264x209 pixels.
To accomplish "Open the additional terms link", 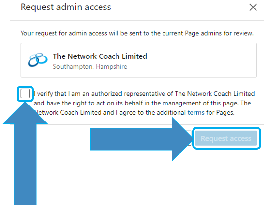I will [196, 112].
